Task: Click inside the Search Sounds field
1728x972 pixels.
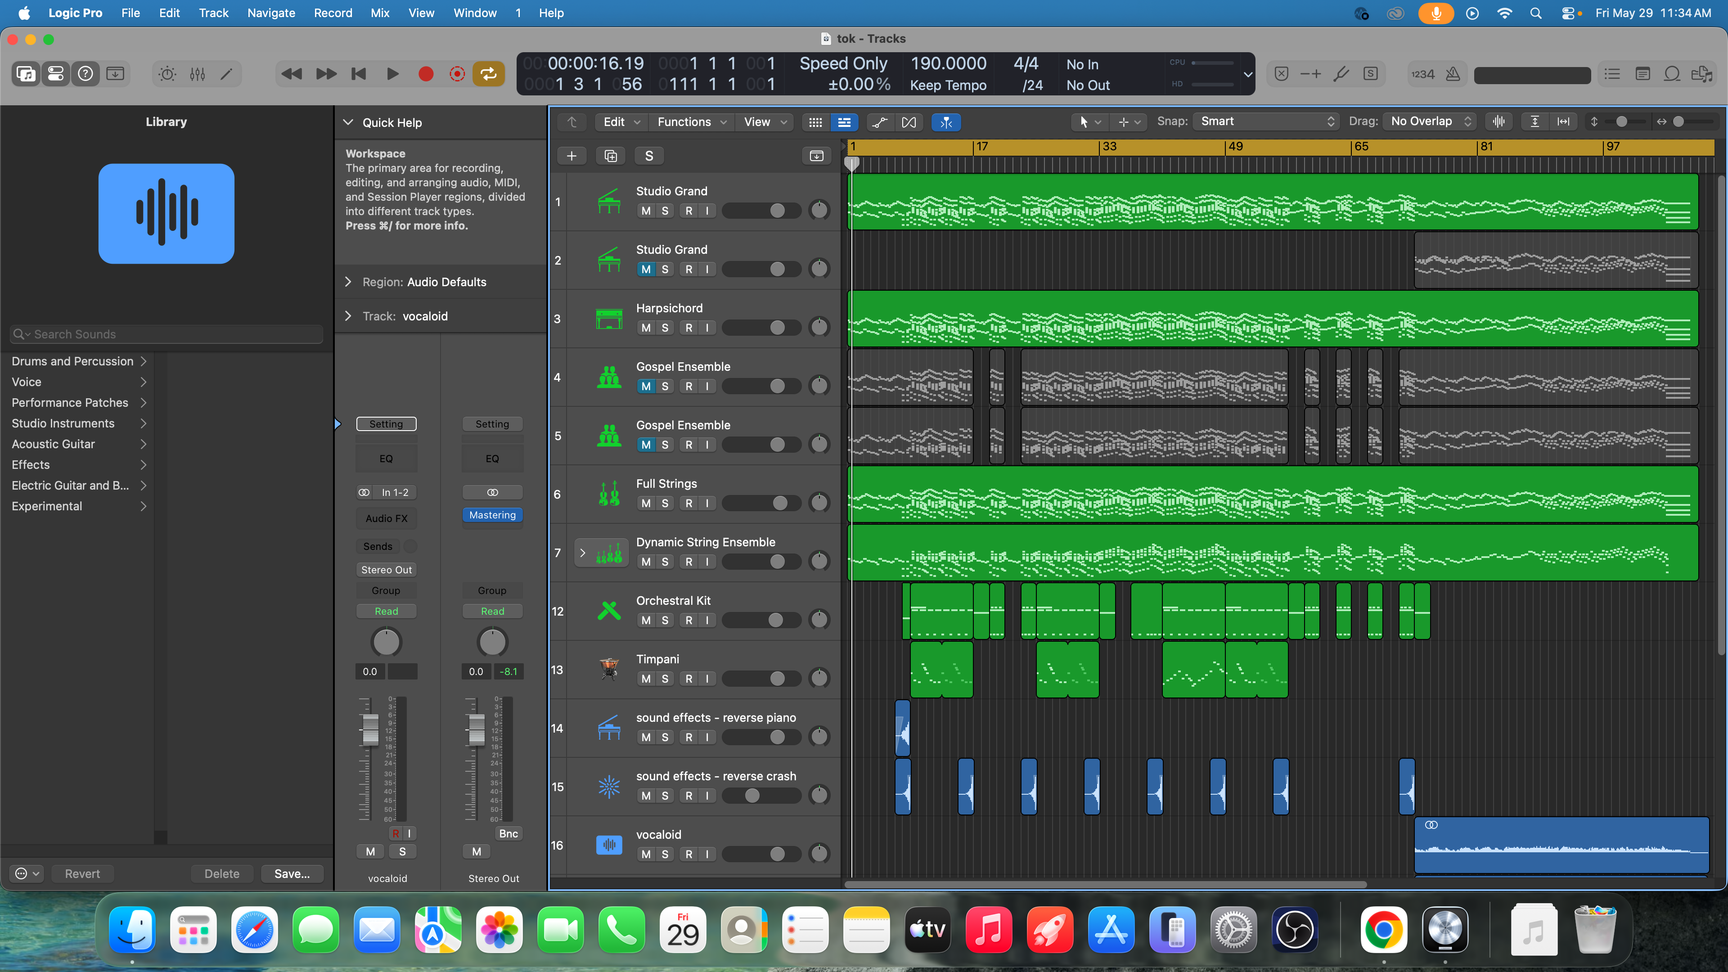Action: [166, 334]
